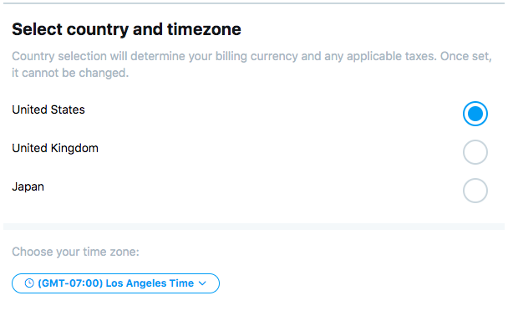This screenshot has width=513, height=316.
Task: Click the United Kingdom country label
Action: 55,148
